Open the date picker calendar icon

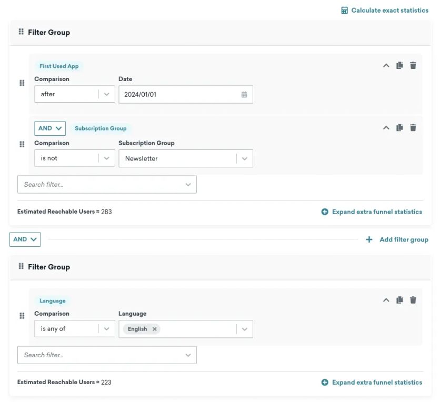point(244,95)
